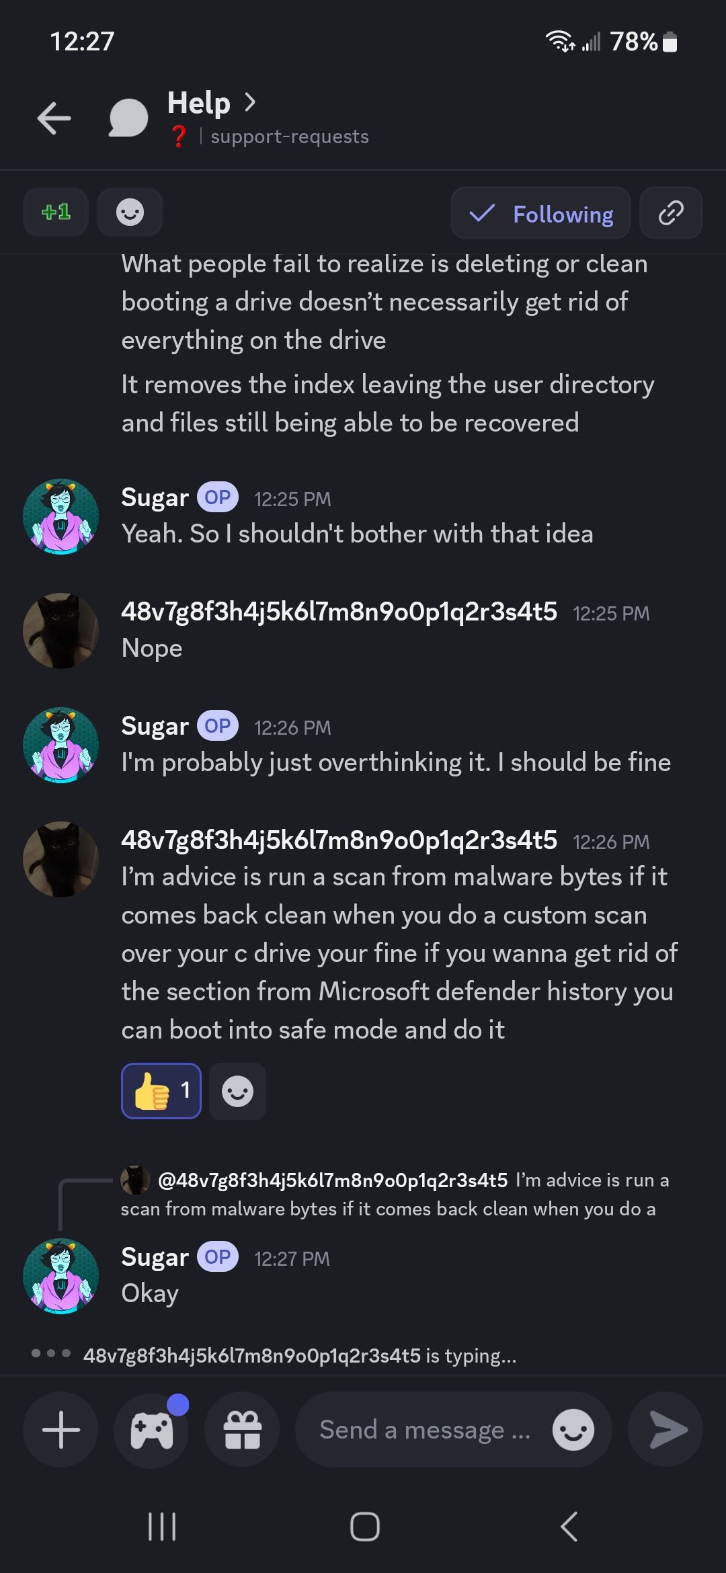
Task: Toggle the Following thread button
Action: 540,213
